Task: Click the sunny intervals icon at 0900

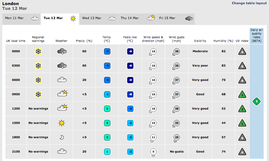Action: coord(62,93)
